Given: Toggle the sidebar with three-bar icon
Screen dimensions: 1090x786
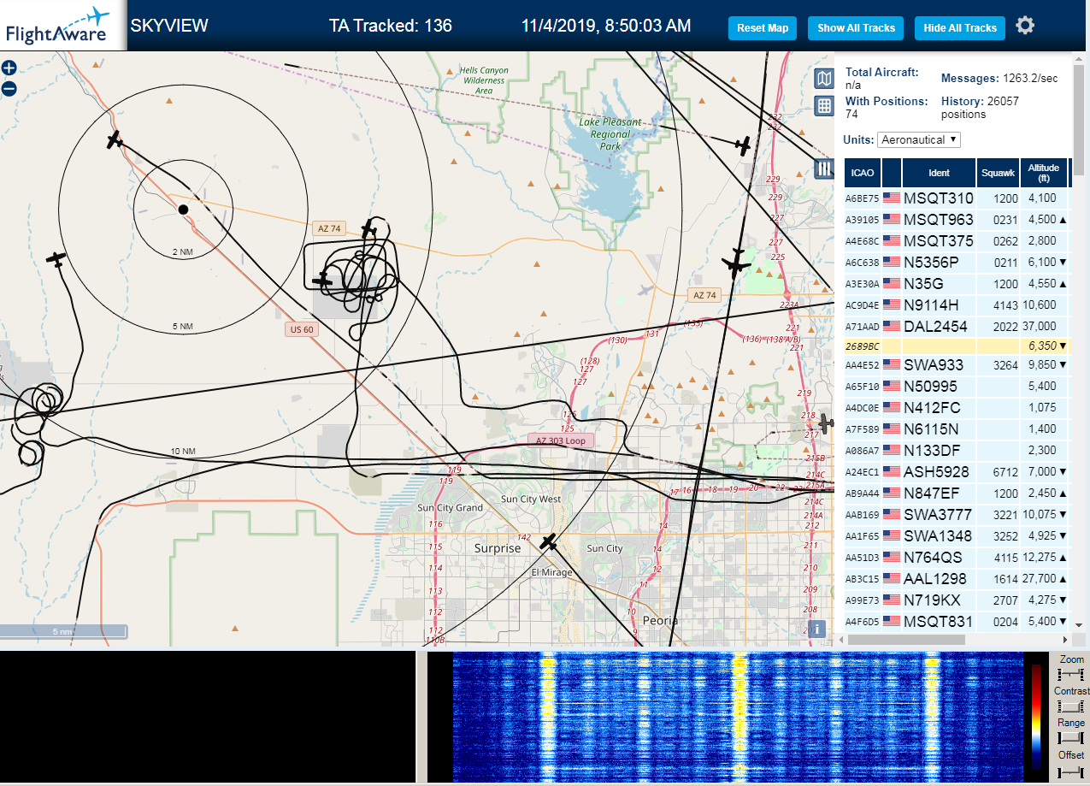Looking at the screenshot, I should pos(824,168).
